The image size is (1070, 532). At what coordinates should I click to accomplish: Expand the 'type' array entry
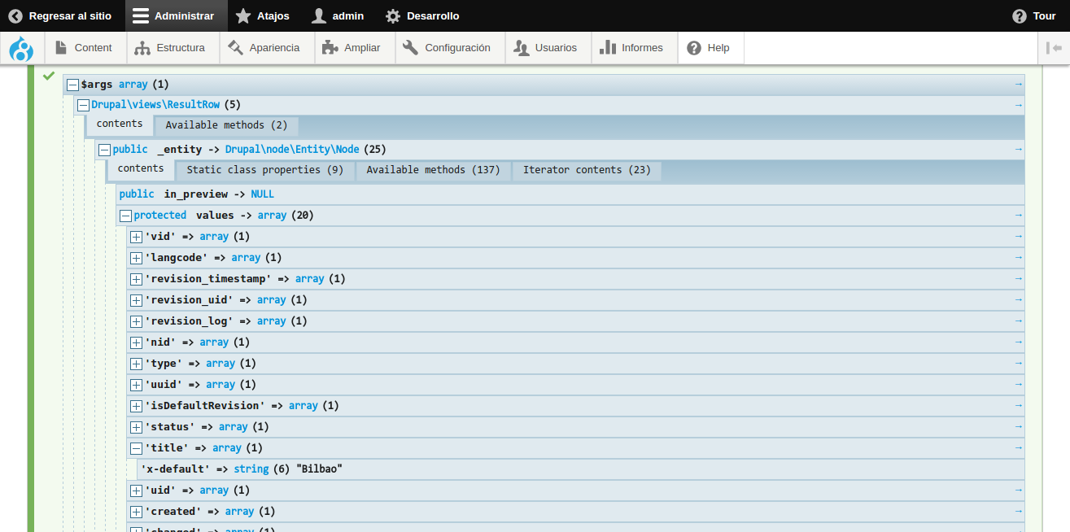136,364
